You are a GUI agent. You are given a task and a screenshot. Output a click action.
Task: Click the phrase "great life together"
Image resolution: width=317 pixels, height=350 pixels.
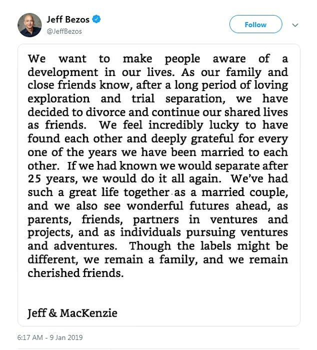click(119, 192)
